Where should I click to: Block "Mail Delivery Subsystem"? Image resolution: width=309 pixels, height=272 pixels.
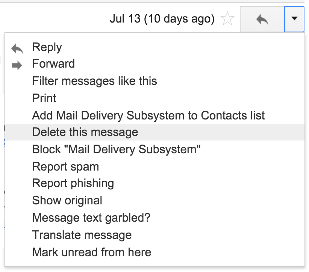(117, 149)
